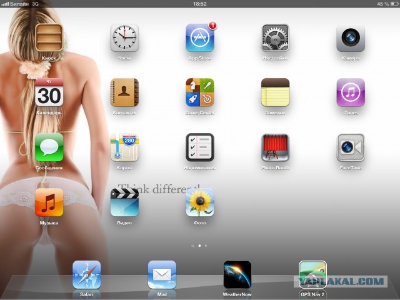400x300 pixels.
Task: Tap the Билайн carrier label
Action: 19,4
